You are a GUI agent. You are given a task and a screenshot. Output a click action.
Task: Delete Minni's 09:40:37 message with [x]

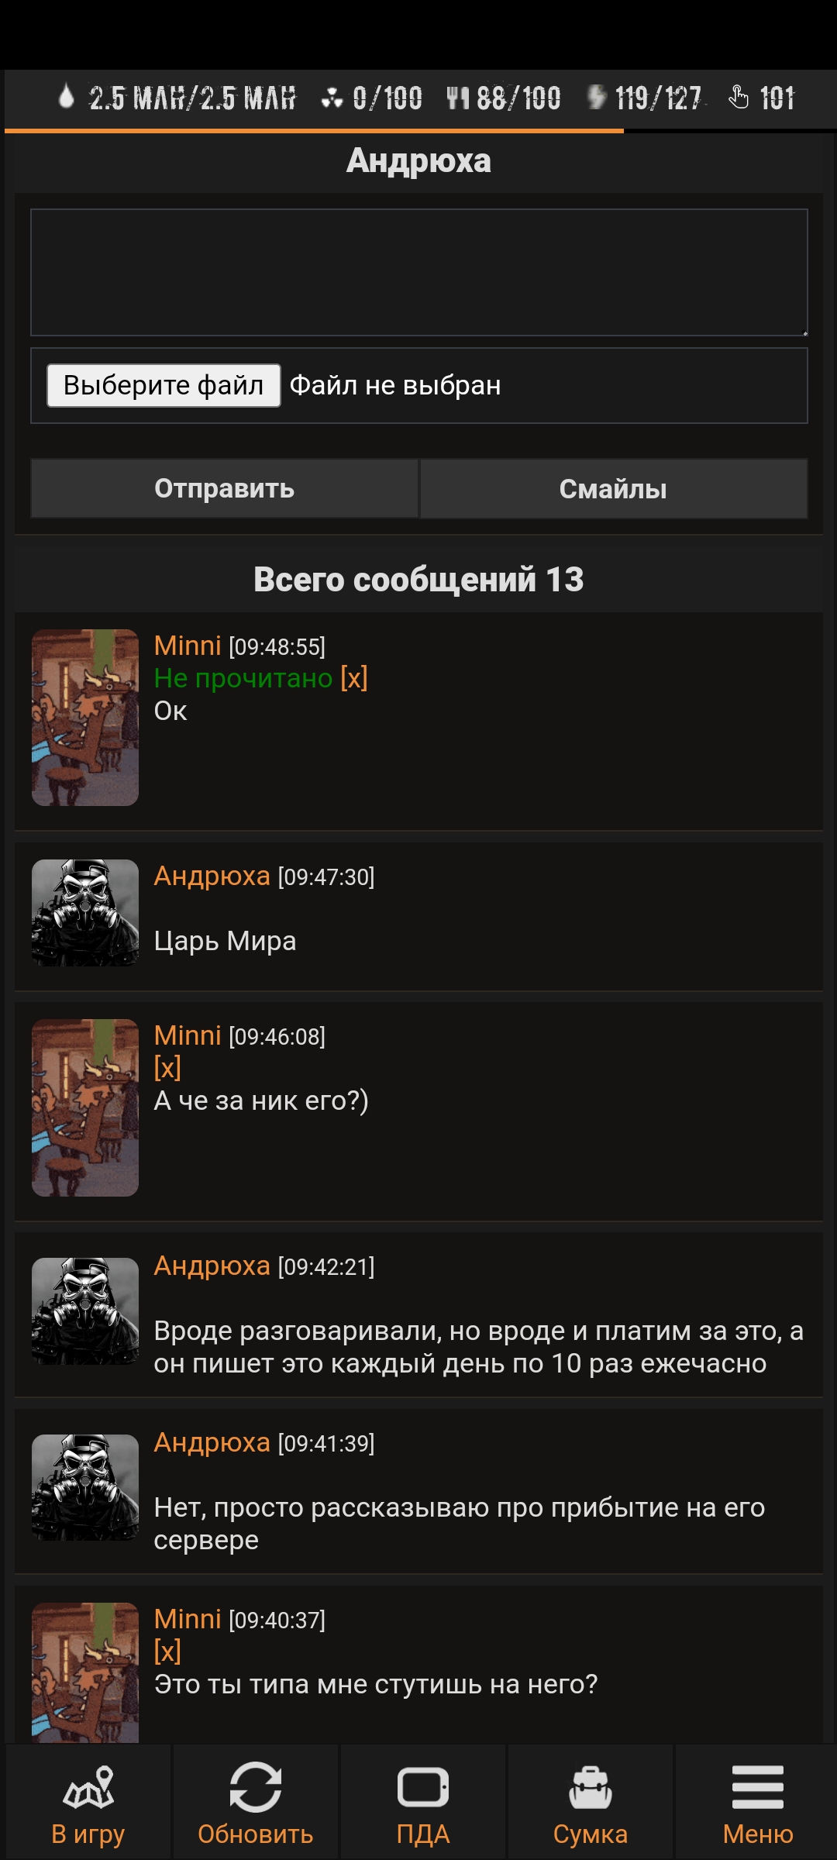(x=167, y=1652)
